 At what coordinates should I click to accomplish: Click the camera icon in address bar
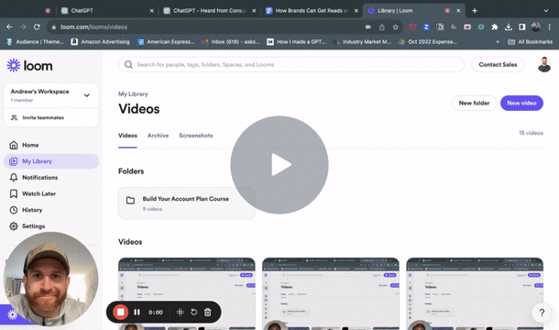(x=367, y=27)
